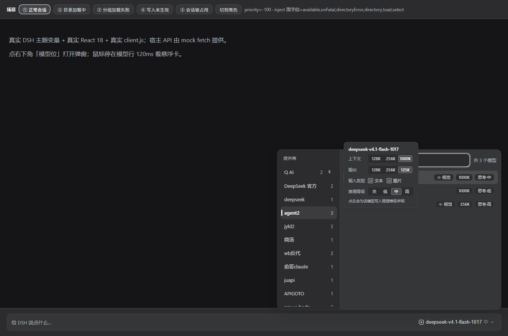The height and width of the screenshot is (336, 508).
Task: Set reasoning level to 中
Action: click(x=396, y=192)
